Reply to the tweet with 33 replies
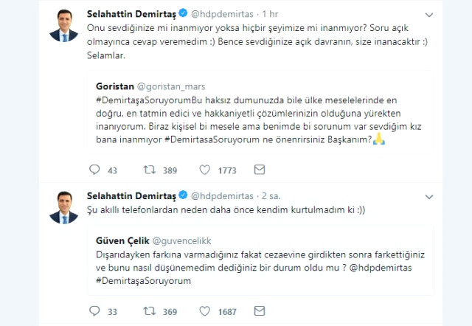 pos(93,311)
